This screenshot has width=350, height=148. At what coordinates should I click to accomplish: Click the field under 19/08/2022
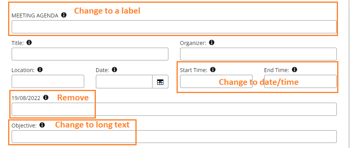point(174,109)
